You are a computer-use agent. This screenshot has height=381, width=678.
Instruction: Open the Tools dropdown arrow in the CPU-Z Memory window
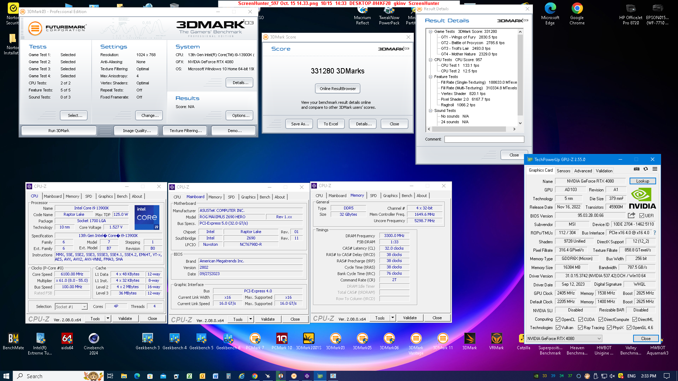(x=392, y=318)
